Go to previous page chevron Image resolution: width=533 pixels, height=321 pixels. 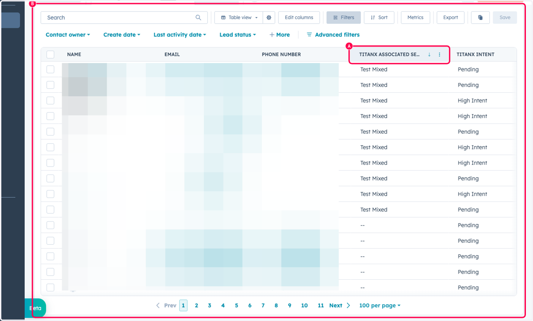pyautogui.click(x=158, y=305)
